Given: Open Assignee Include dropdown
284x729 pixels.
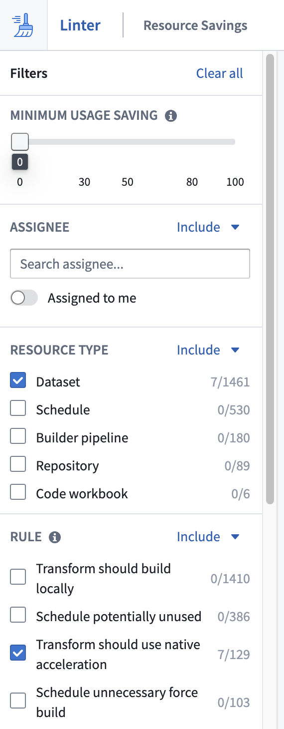Looking at the screenshot, I should [208, 227].
